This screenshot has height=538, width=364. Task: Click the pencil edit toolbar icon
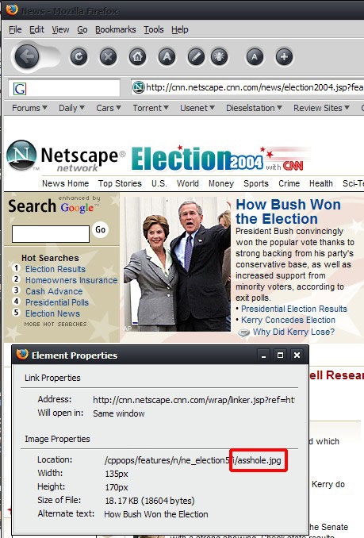pos(196,57)
